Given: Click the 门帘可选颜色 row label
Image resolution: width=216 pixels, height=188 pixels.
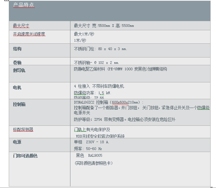Looking at the screenshot, I should click(x=25, y=156).
